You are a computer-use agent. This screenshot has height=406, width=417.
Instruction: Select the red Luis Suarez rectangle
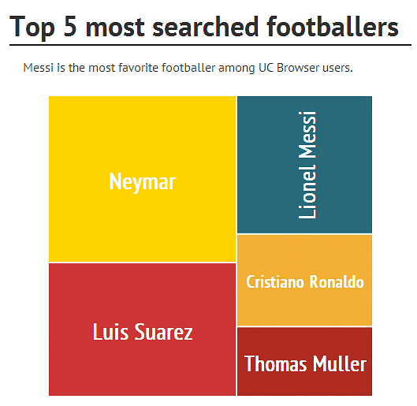click(142, 330)
